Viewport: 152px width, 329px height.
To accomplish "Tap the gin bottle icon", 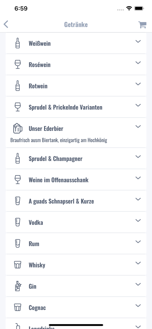I will 18,286.
